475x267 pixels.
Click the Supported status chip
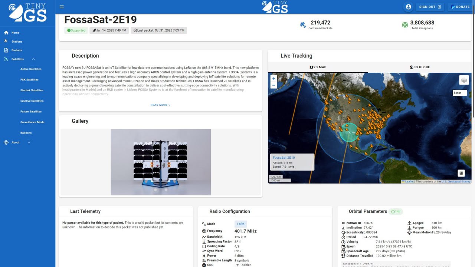(76, 30)
